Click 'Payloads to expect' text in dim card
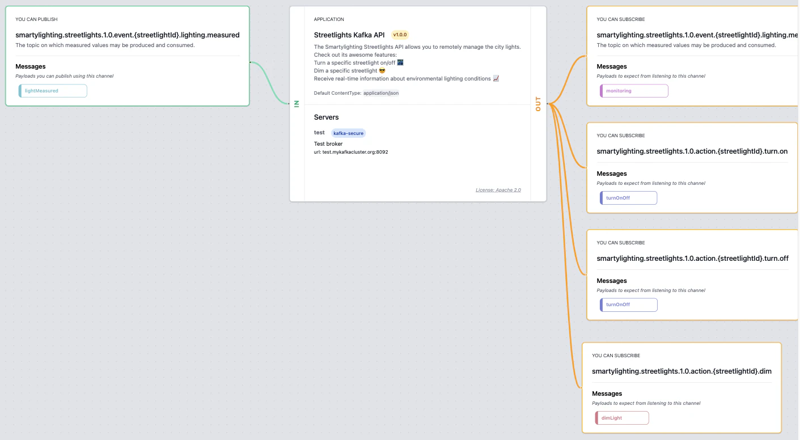The width and height of the screenshot is (800, 440). tap(646, 403)
